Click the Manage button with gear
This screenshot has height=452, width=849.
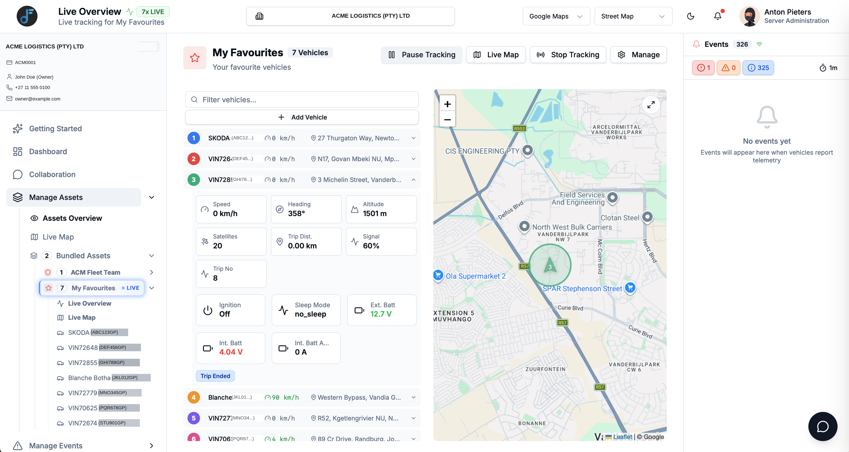point(638,55)
